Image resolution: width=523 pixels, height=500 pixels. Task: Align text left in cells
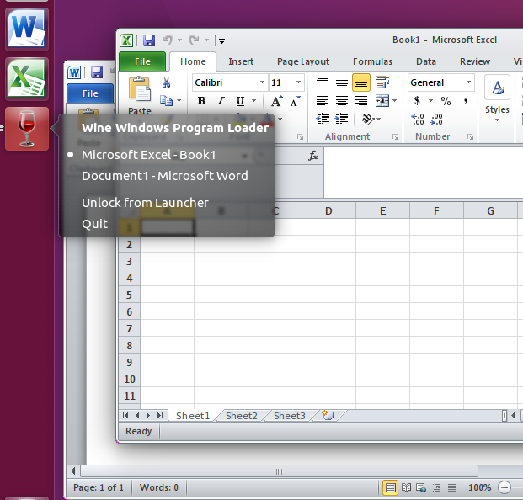click(x=323, y=100)
